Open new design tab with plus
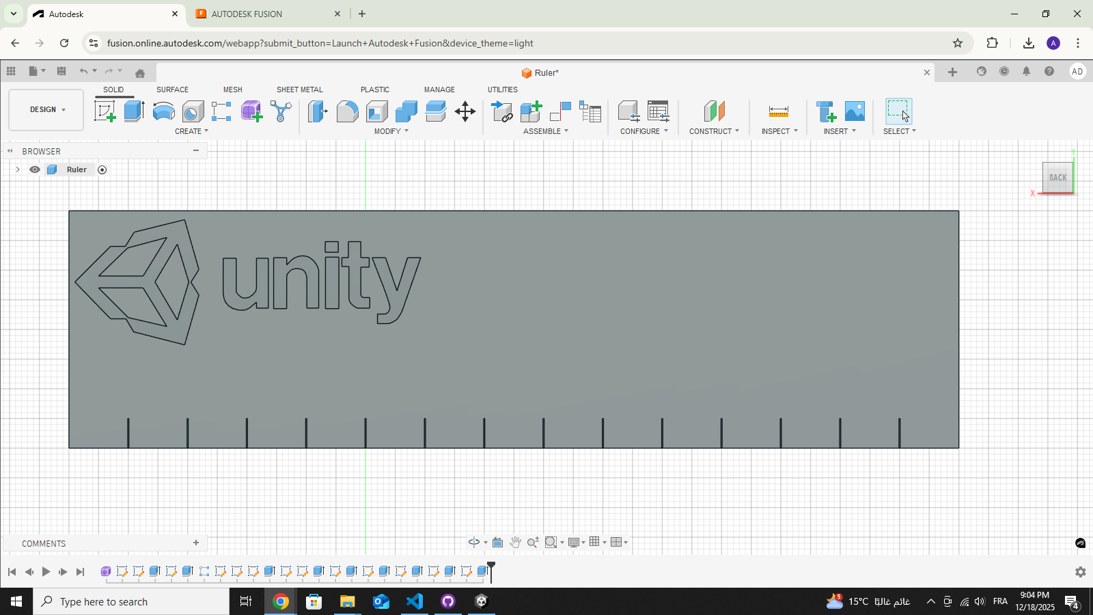The height and width of the screenshot is (615, 1093). [952, 72]
